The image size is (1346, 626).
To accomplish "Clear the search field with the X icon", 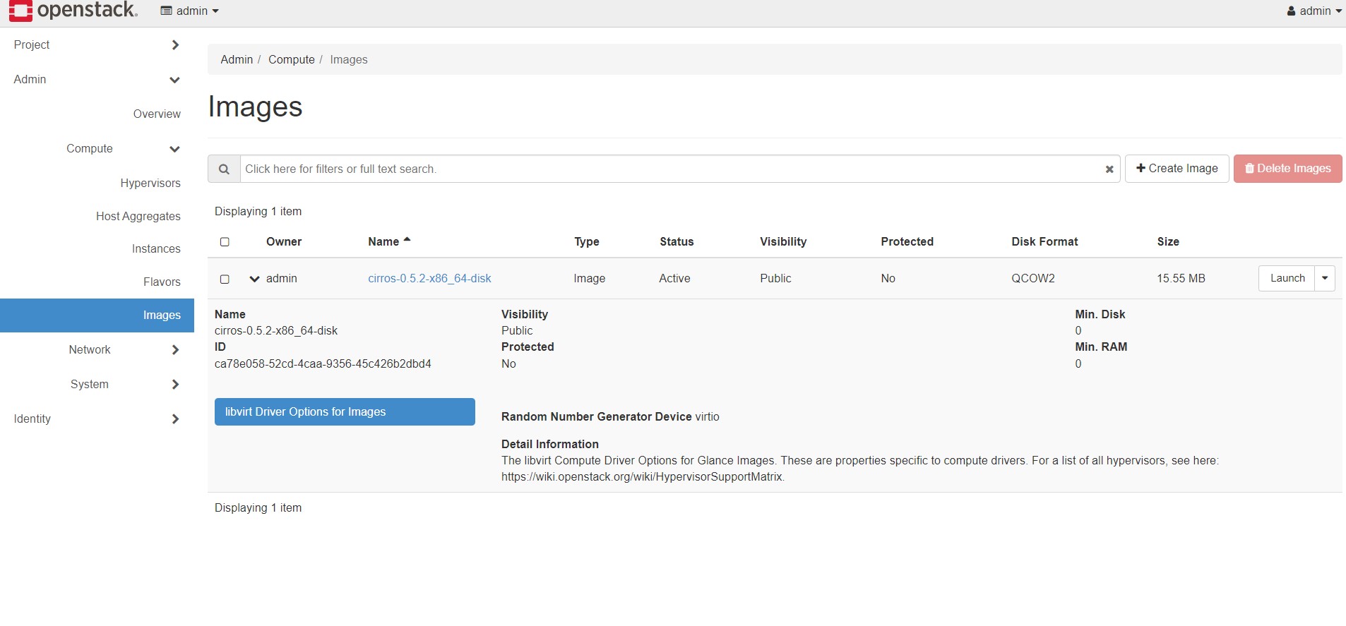I will [1109, 169].
